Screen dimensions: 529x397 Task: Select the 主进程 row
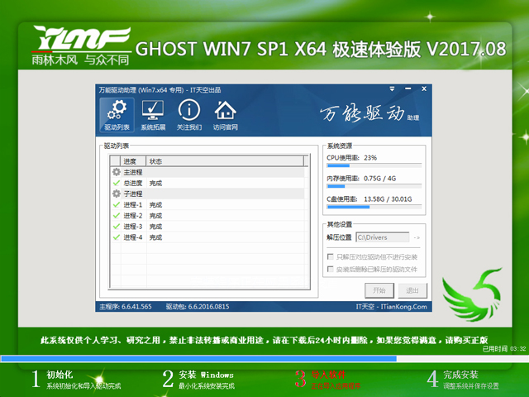click(207, 172)
